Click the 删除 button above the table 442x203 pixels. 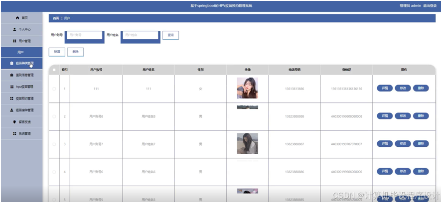point(75,52)
